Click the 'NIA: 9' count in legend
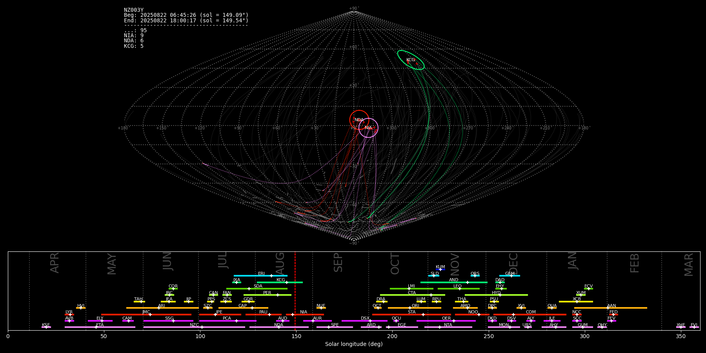The width and height of the screenshot is (706, 353). pos(134,36)
